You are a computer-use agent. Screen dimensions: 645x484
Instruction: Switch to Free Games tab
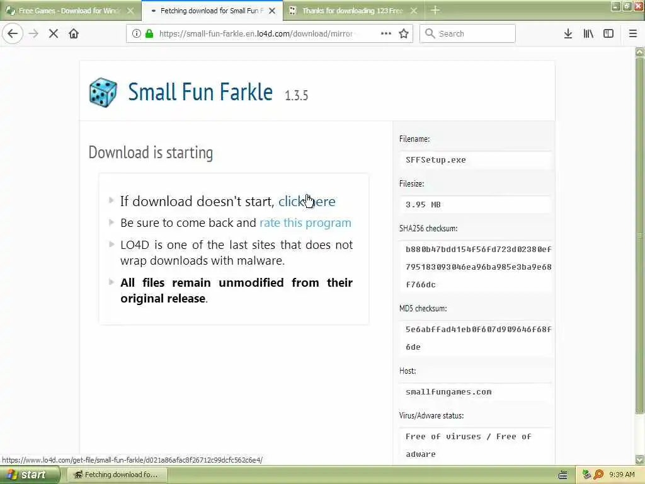click(x=71, y=11)
